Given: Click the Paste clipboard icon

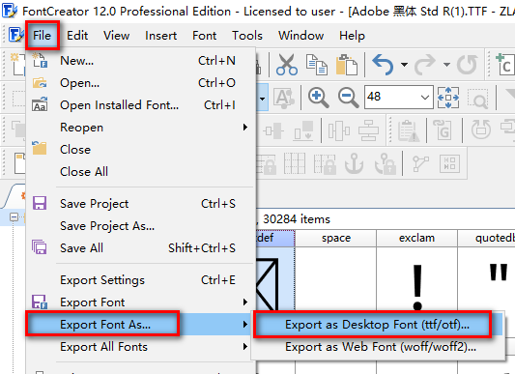Looking at the screenshot, I should tap(347, 65).
